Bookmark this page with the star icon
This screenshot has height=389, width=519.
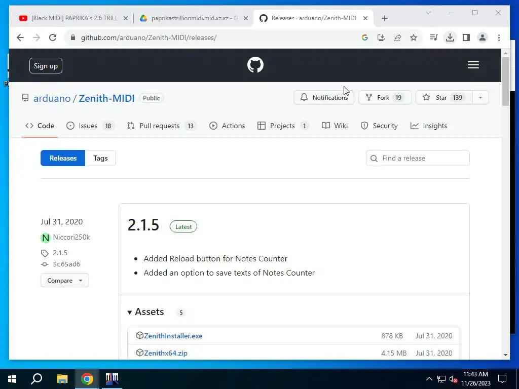click(x=414, y=37)
